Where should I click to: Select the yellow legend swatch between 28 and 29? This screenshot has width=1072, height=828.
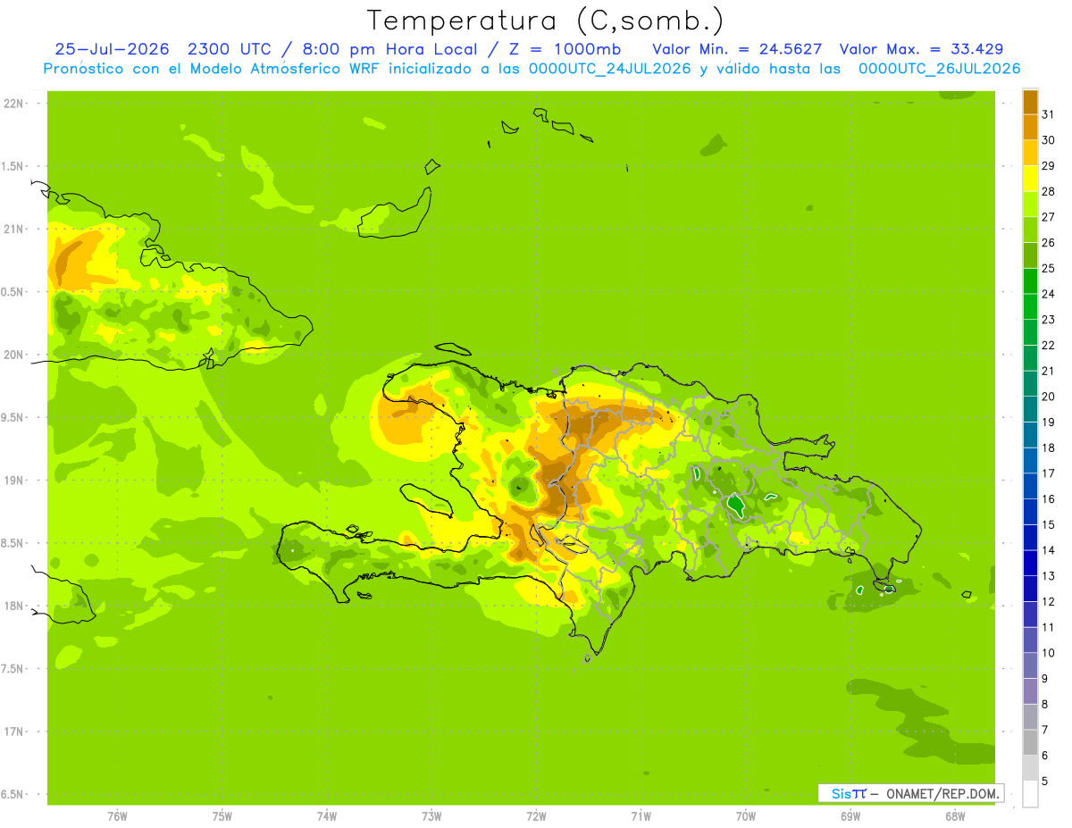point(1030,179)
